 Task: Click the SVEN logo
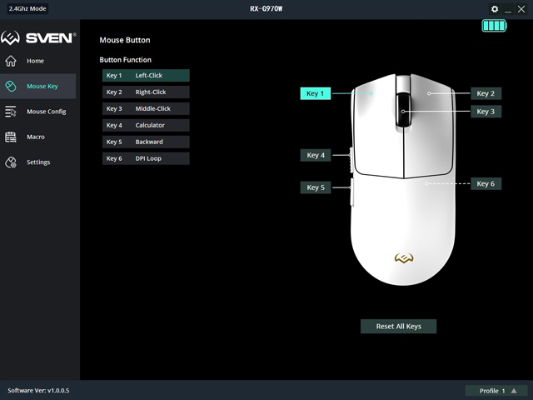(x=39, y=38)
